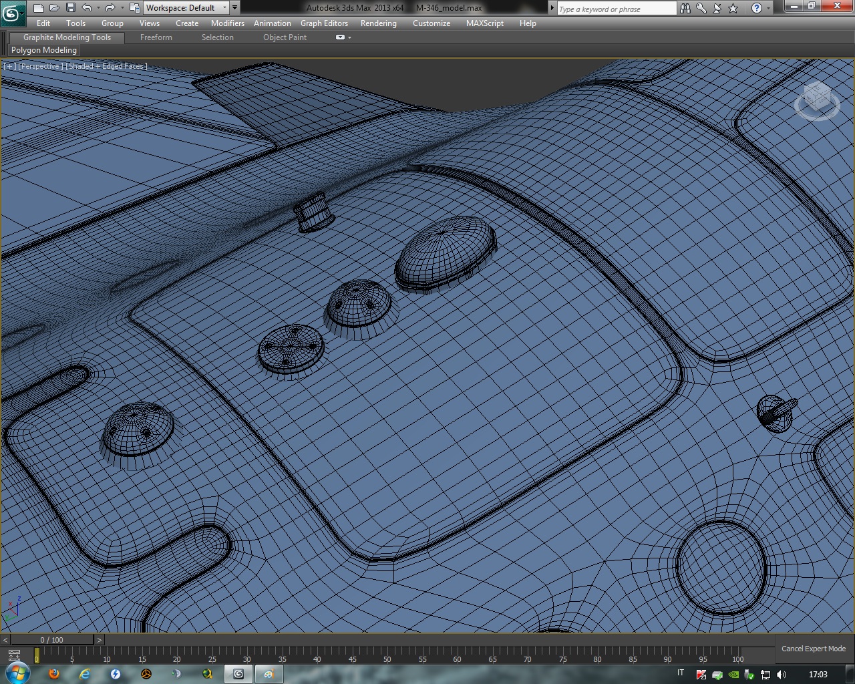Screen dimensions: 855x684
Task: Click the Cancel Expert Mode button
Action: [813, 649]
